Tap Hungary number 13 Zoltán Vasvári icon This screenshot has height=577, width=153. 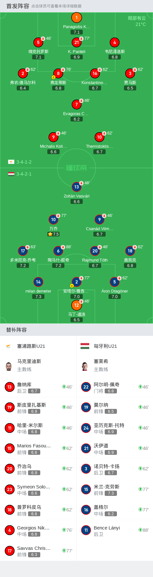click(x=76, y=187)
